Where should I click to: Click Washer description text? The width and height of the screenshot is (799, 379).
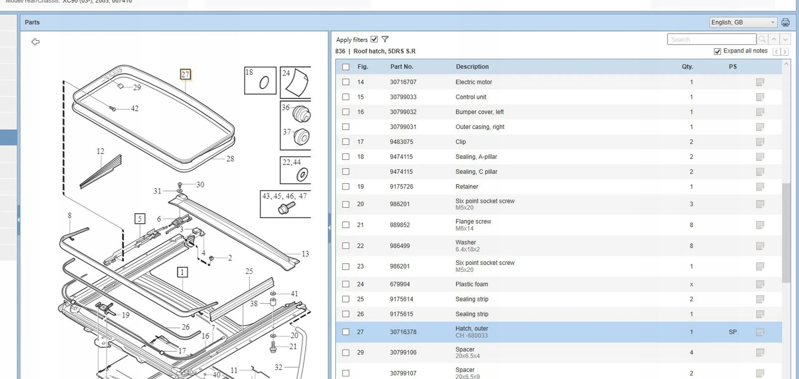pyautogui.click(x=466, y=242)
